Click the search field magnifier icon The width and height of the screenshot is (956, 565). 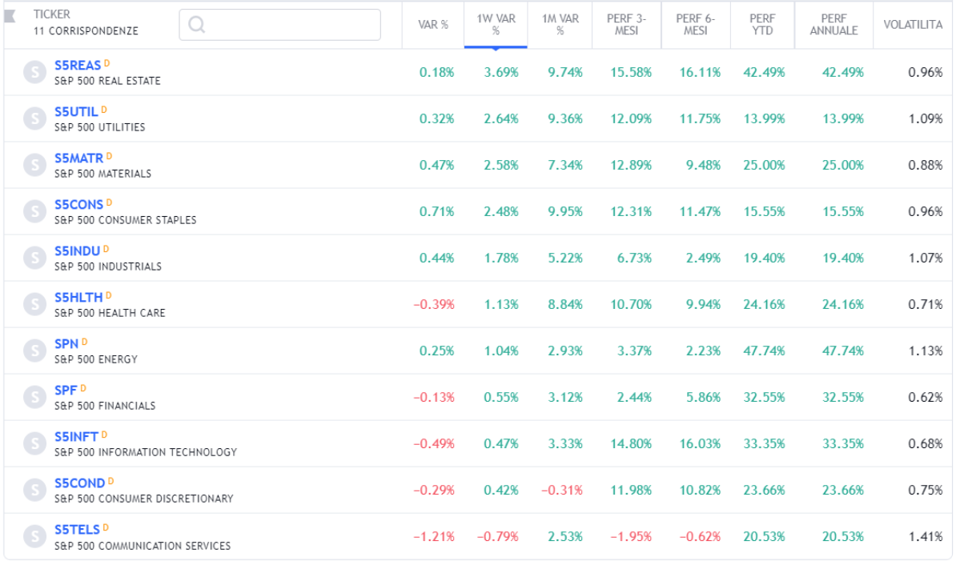pyautogui.click(x=196, y=25)
